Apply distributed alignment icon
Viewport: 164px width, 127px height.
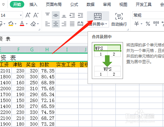pos(80,24)
